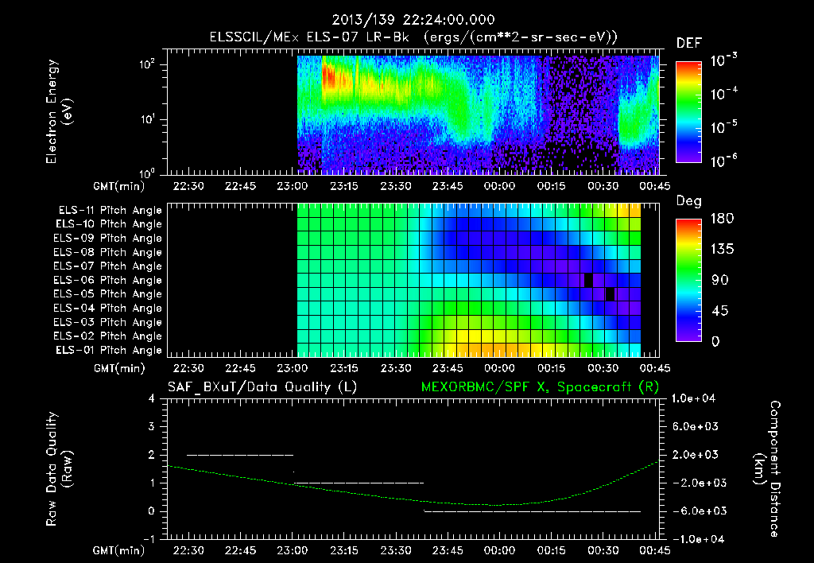814x563 pixels.
Task: Click the ELS-08 Pitch Angle row label
Action: coord(108,252)
